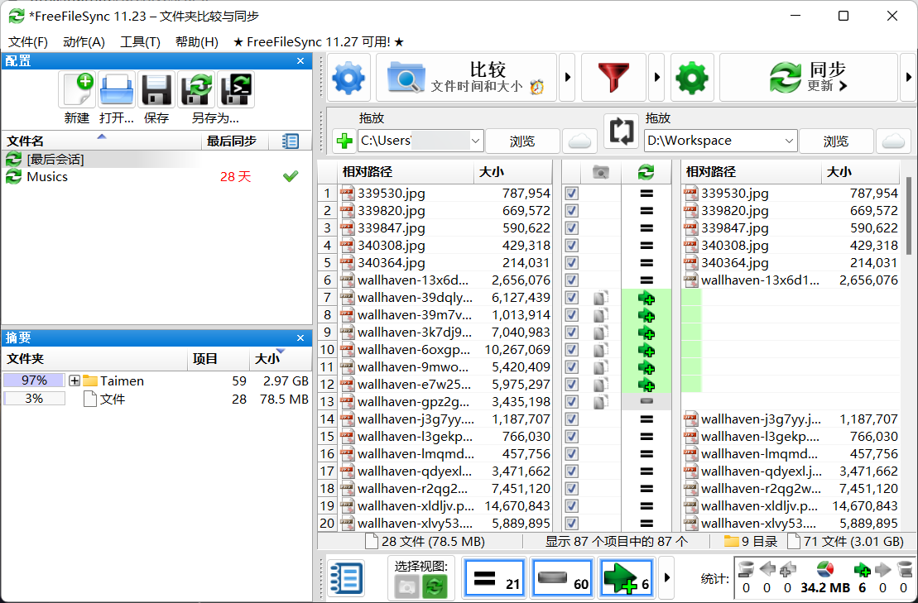Swap left and right folder sides

[621, 132]
